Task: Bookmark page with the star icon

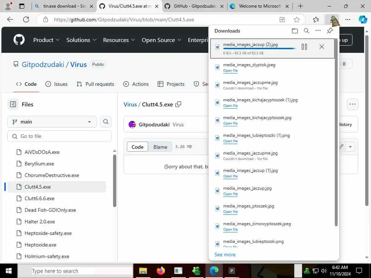Action: coord(297,20)
